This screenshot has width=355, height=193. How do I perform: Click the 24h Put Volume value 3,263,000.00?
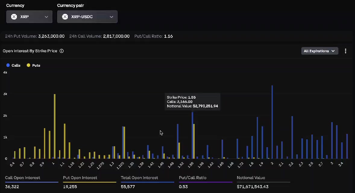(x=51, y=36)
